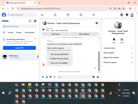
Task: Click the View buyer button
Action: (x=55, y=34)
